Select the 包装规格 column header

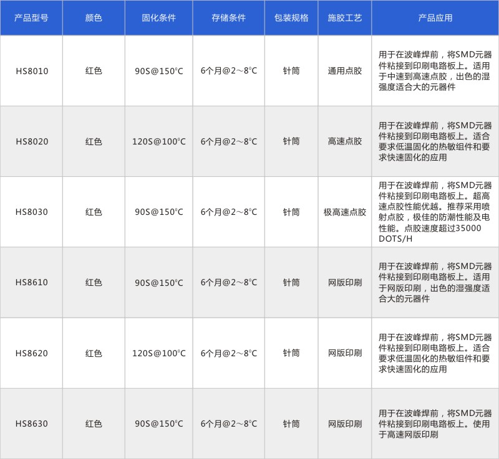[x=291, y=18]
